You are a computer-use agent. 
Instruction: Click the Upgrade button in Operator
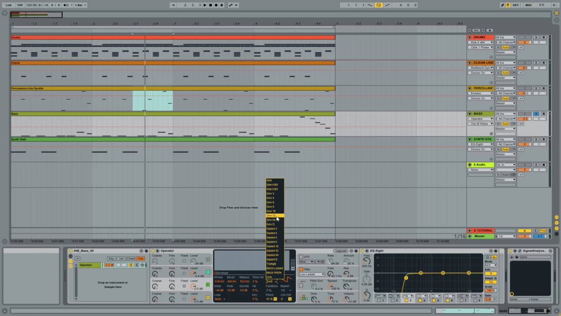point(340,251)
